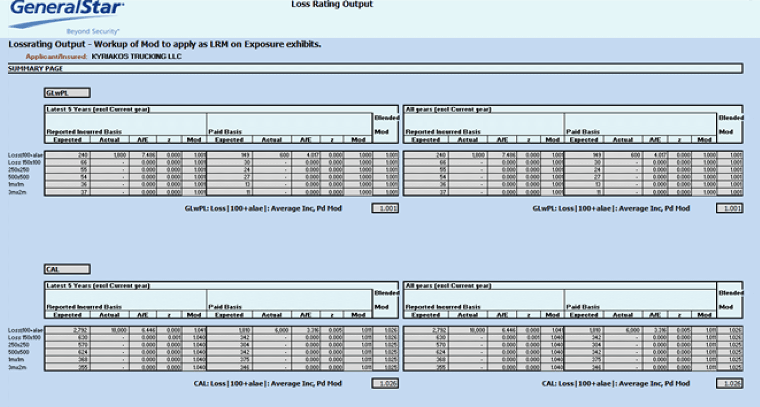Select All years CAL Average Inc, Pd Mod label

tap(616, 383)
